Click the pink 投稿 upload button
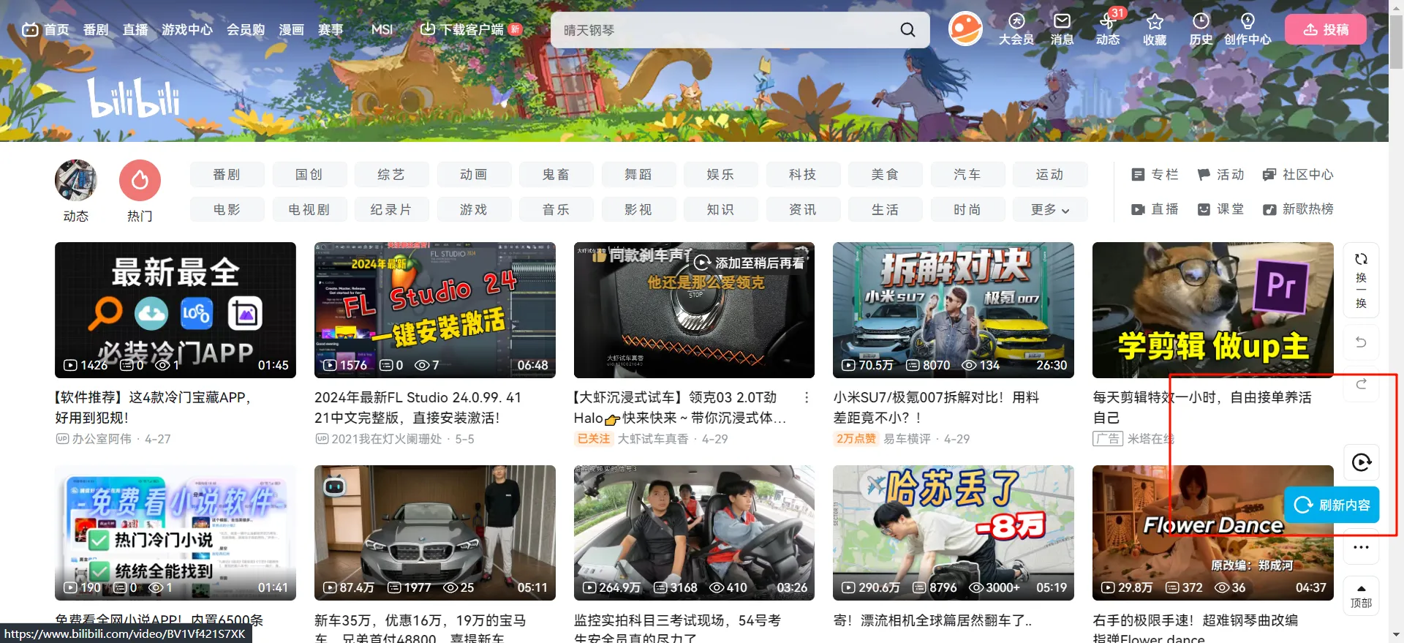 coord(1325,30)
